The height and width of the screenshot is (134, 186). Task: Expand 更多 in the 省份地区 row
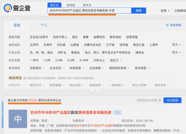(177, 45)
